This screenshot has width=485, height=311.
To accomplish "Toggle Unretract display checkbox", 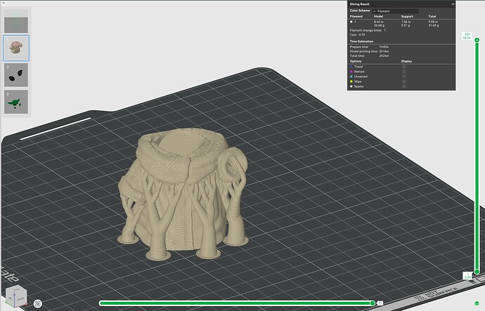I will (404, 77).
